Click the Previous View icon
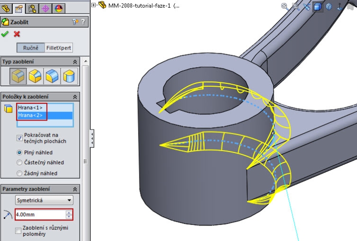This screenshot has width=357, height=241. point(307,6)
